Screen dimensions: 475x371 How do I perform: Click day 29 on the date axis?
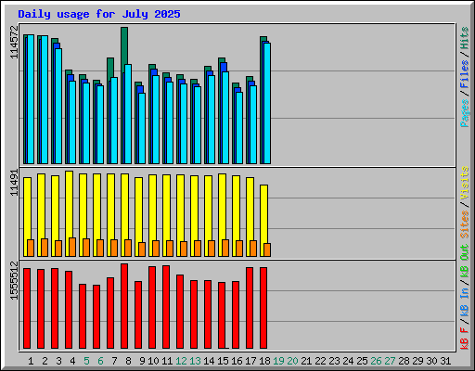[x=417, y=361]
